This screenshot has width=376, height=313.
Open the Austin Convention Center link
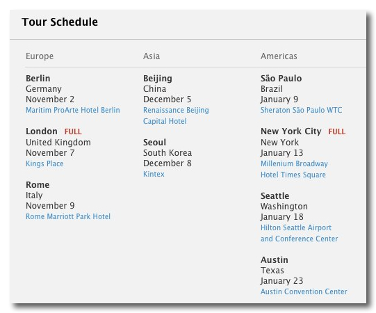[304, 291]
